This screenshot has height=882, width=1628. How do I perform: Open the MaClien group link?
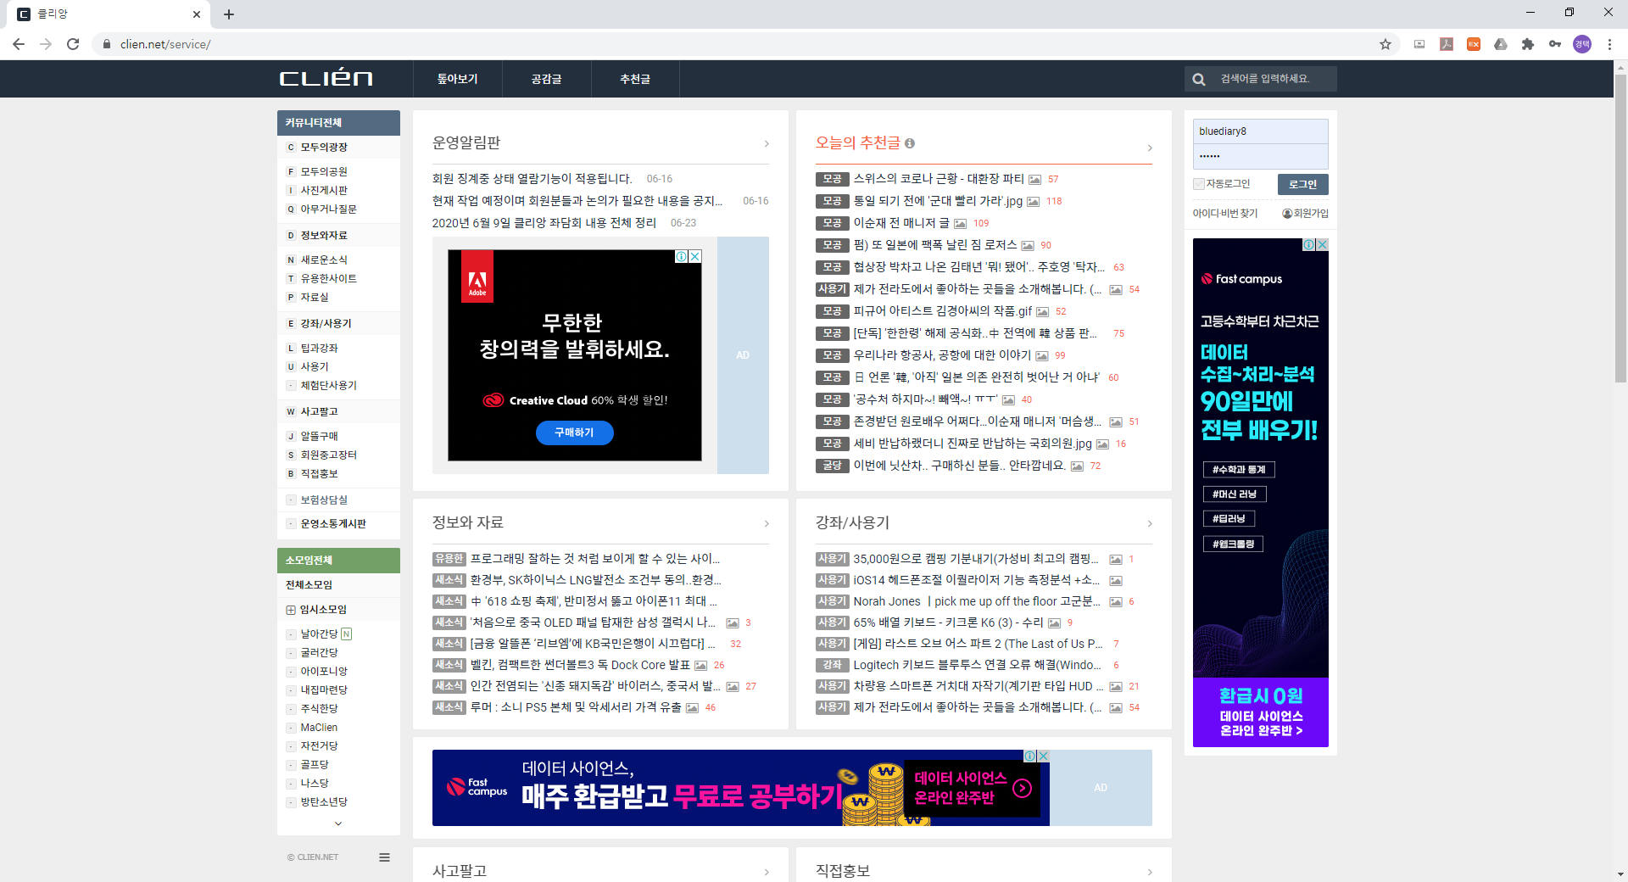319,728
